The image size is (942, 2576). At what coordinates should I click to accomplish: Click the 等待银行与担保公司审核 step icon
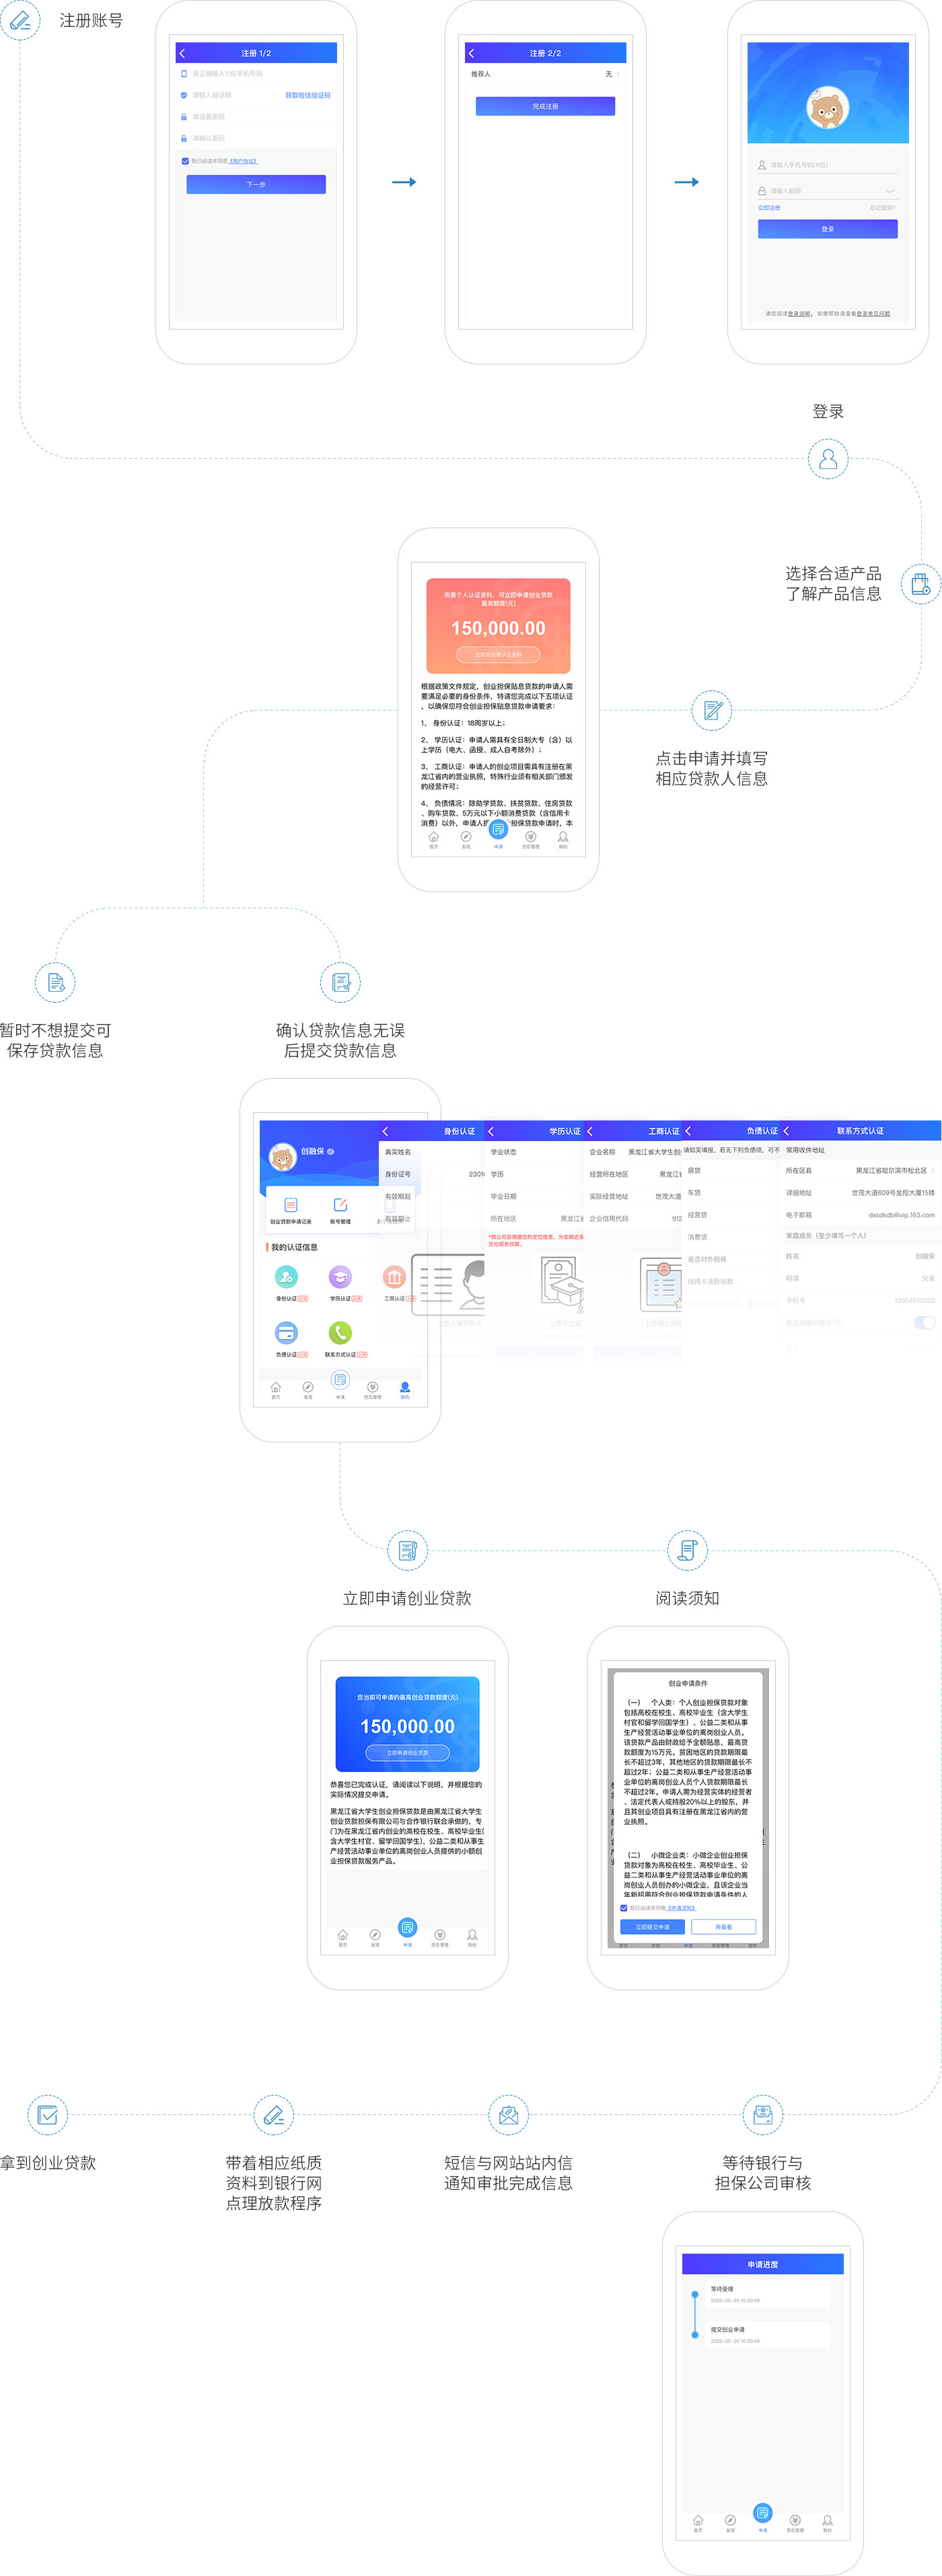[x=763, y=2115]
